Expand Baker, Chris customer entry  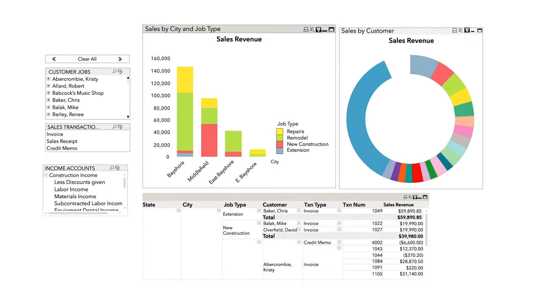coord(48,100)
